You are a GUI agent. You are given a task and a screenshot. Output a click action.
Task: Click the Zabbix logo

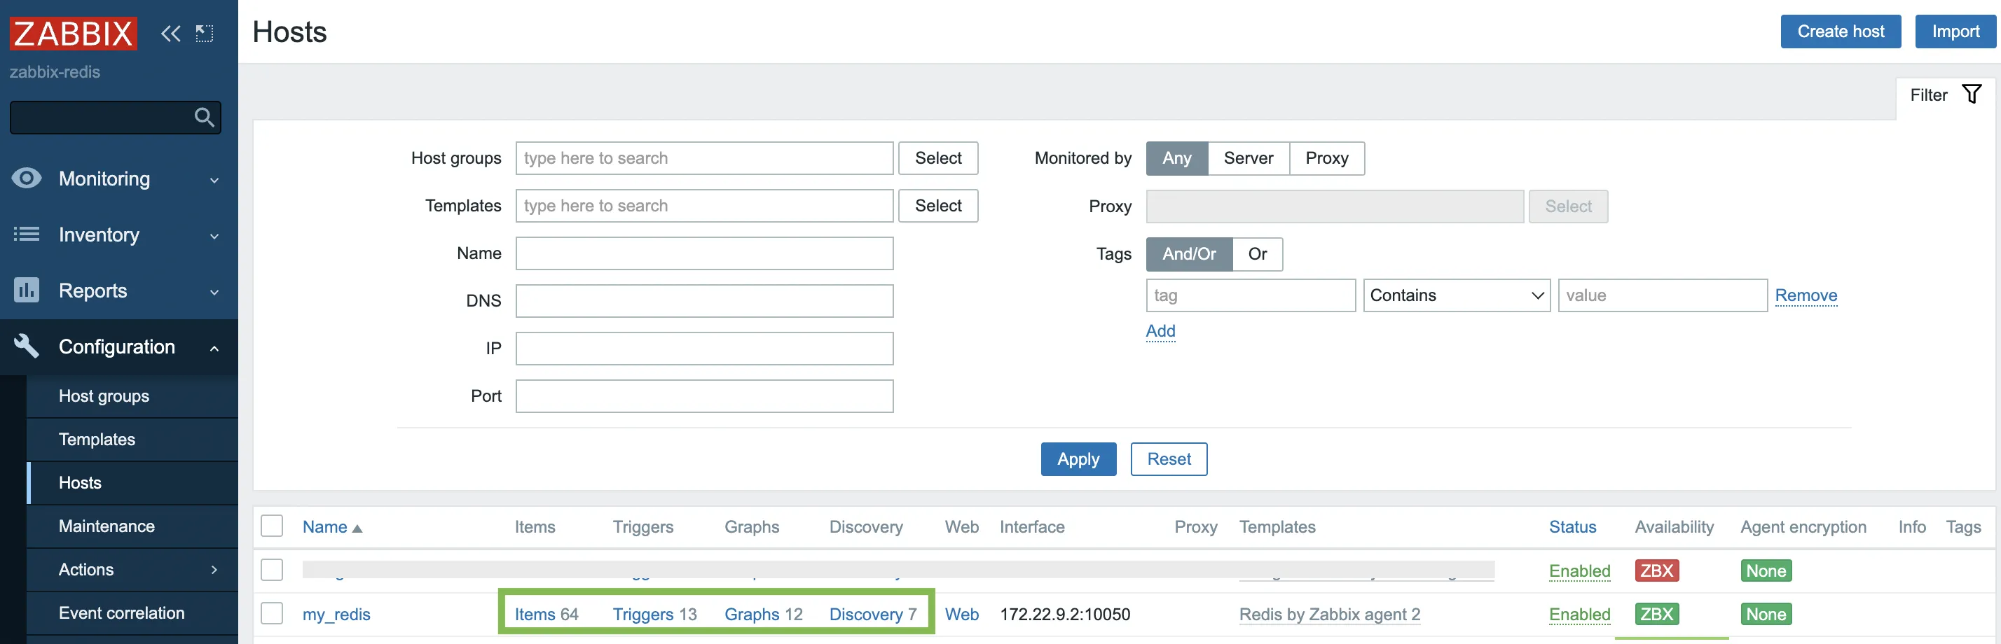point(73,34)
